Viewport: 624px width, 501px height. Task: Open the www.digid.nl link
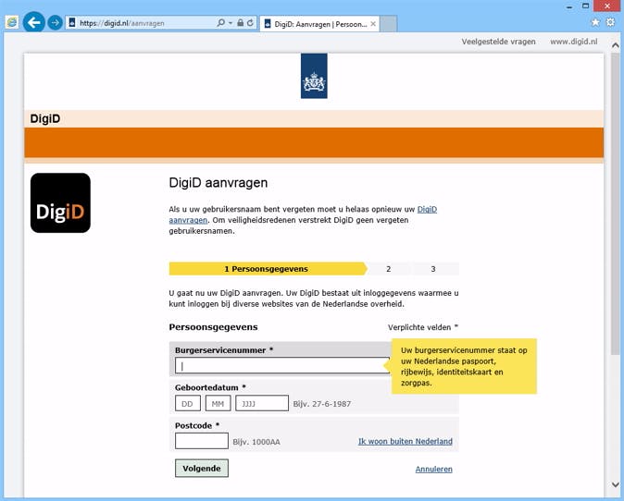[573, 42]
